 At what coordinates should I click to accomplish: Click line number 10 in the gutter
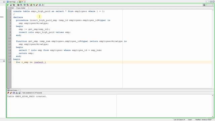(x=10, y=38)
